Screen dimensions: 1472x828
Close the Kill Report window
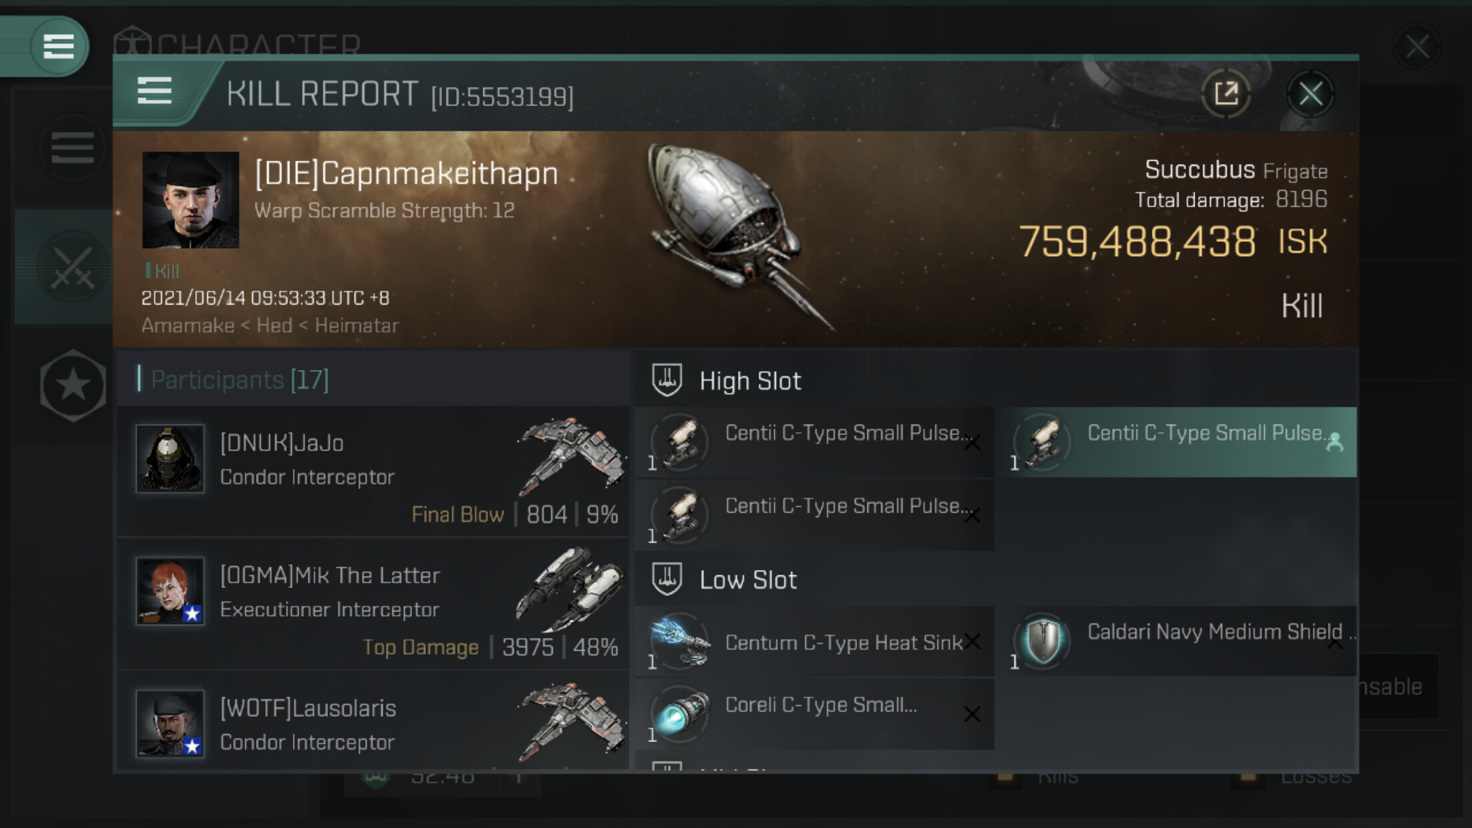pos(1309,94)
